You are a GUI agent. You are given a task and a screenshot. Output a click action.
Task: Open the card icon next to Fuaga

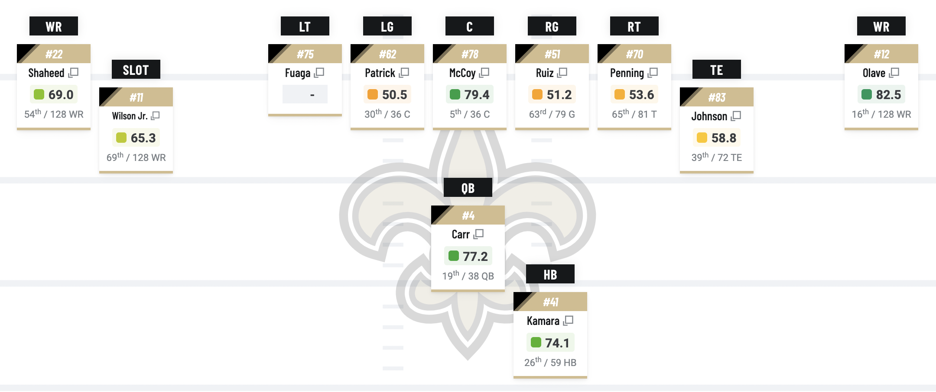(319, 73)
